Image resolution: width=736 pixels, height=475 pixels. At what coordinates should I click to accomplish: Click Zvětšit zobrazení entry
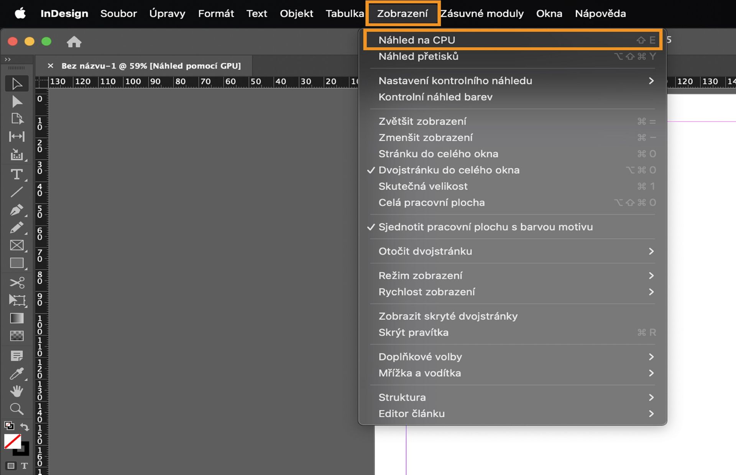coord(422,121)
